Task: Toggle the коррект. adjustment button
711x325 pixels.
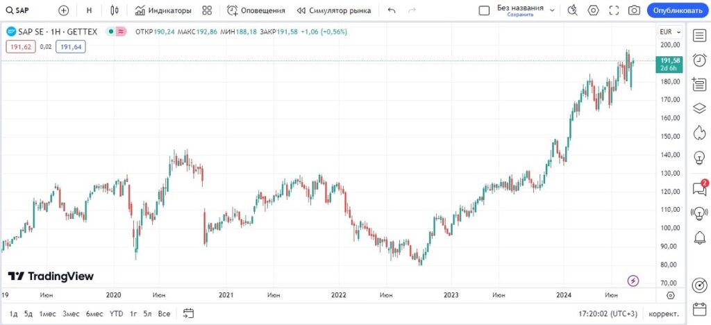Action: (x=664, y=314)
